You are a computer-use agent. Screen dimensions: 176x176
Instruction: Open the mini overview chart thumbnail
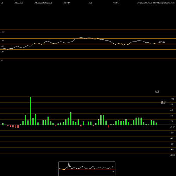(87, 169)
